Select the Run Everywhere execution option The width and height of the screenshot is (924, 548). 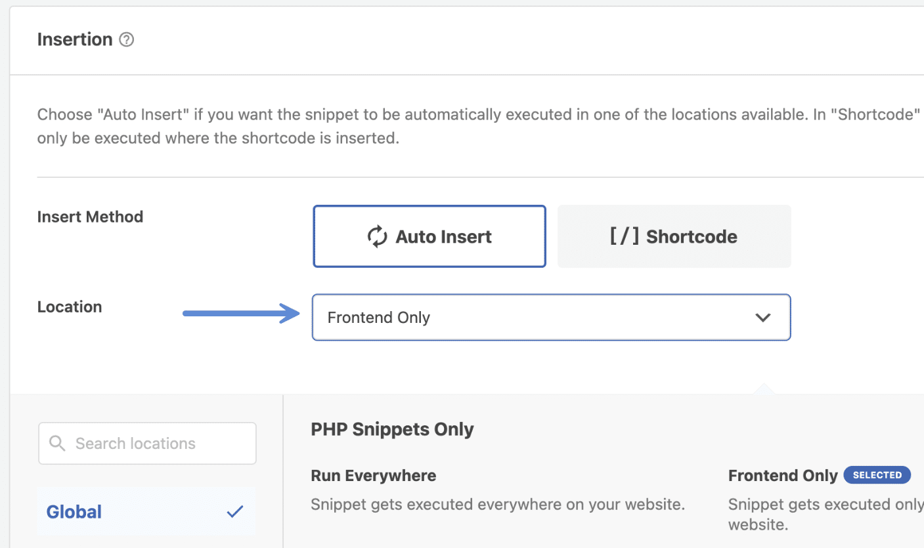point(373,475)
